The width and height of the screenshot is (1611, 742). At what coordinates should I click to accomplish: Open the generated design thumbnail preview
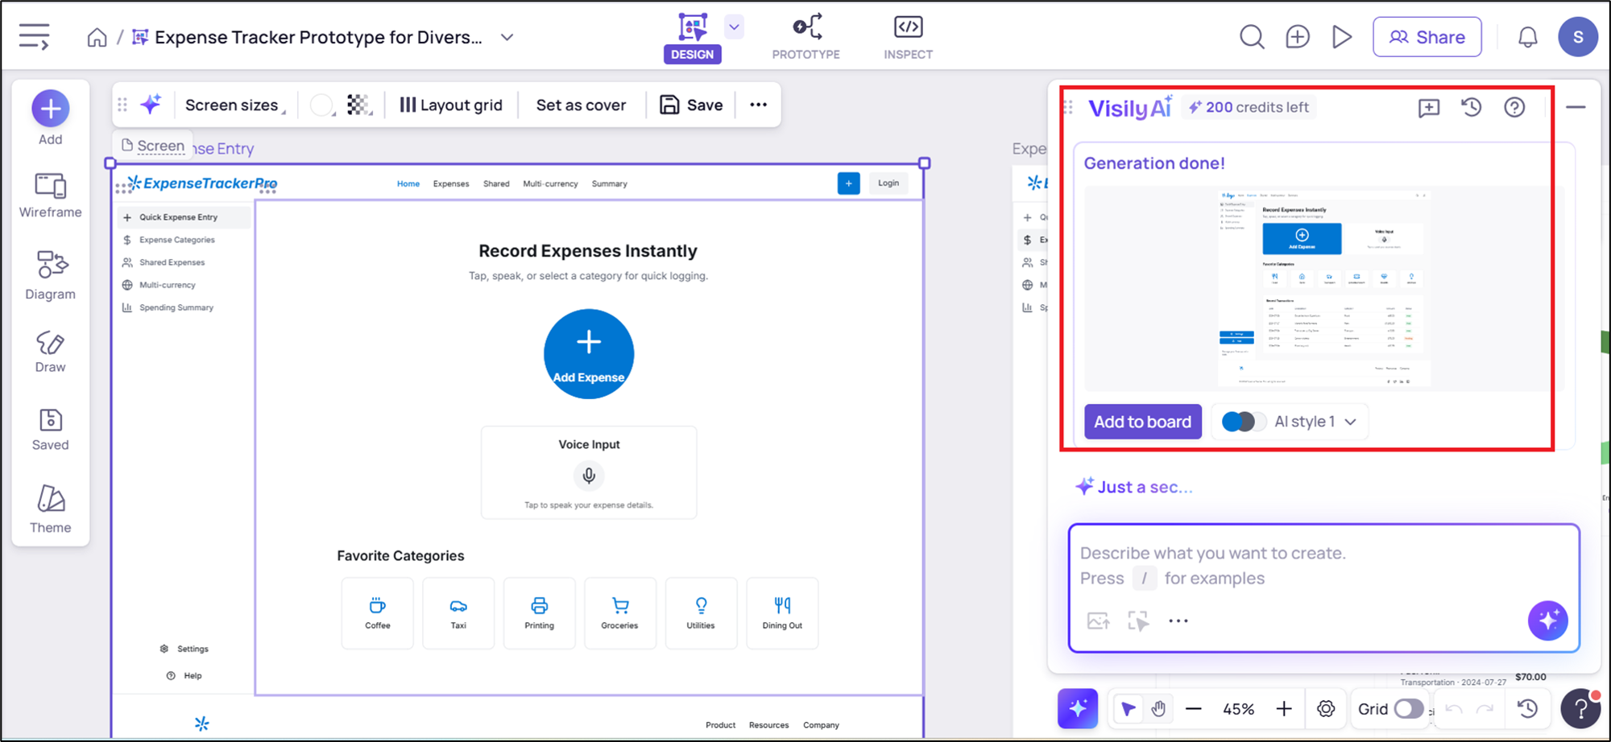point(1323,289)
